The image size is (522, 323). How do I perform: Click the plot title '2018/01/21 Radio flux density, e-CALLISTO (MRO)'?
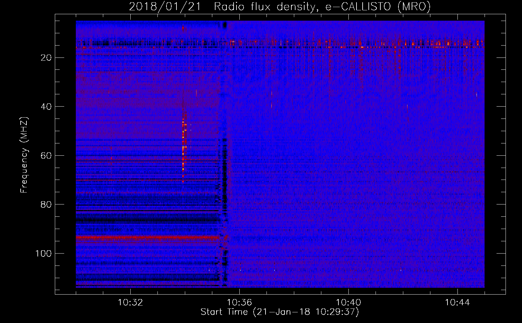click(280, 6)
